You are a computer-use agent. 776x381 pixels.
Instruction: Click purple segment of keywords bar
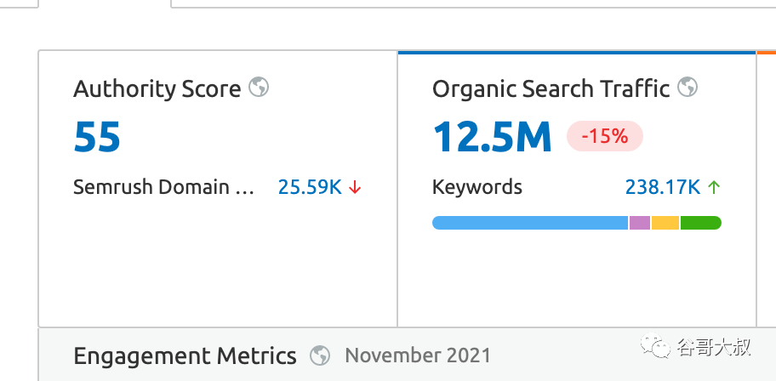tap(640, 223)
